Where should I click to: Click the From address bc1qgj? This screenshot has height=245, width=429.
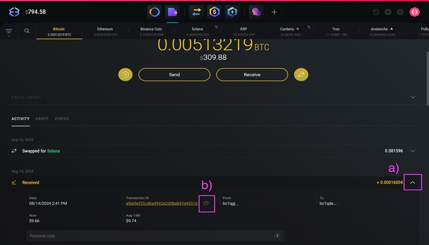230,203
